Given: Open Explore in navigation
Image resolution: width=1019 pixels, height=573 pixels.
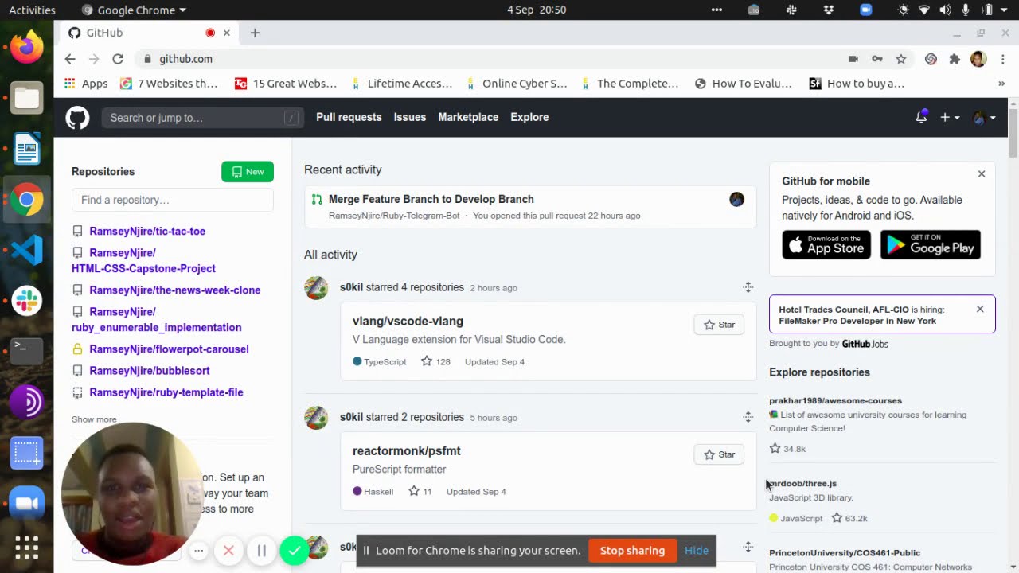Looking at the screenshot, I should point(529,117).
